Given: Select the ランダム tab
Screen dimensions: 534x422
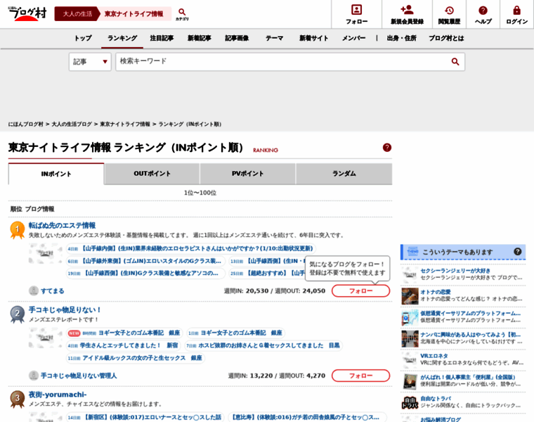Looking at the screenshot, I should (344, 174).
